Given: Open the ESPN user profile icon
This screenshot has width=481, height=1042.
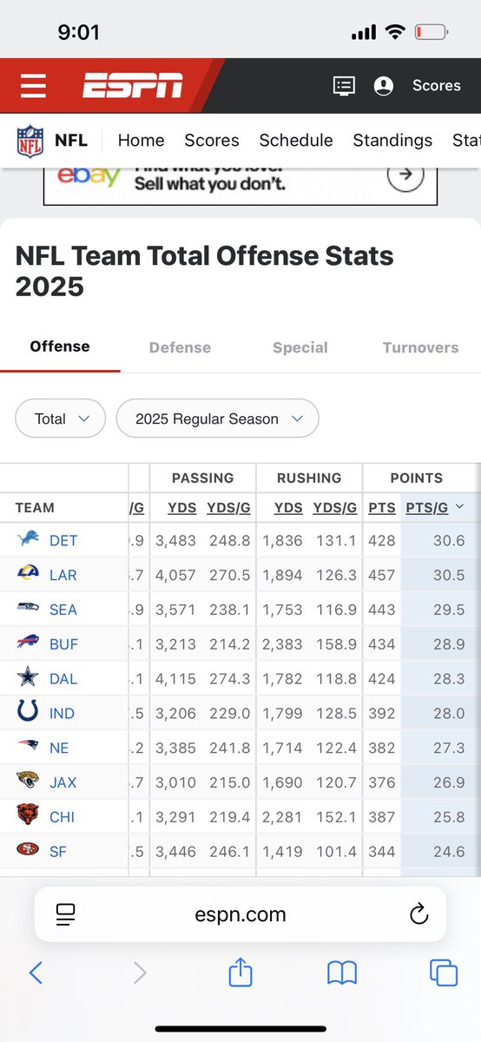Looking at the screenshot, I should coord(383,85).
